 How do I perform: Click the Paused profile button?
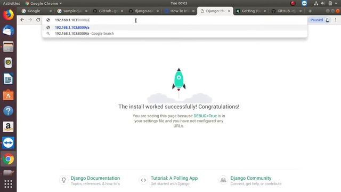tap(320, 20)
